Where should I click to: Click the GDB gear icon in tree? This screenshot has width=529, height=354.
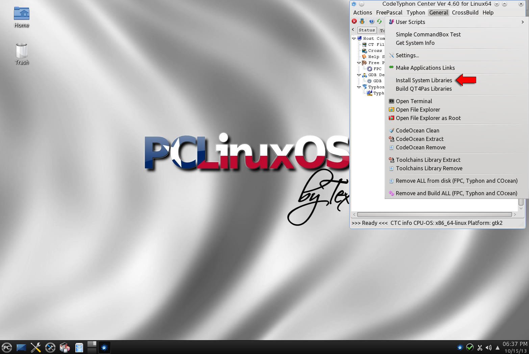tap(370, 81)
